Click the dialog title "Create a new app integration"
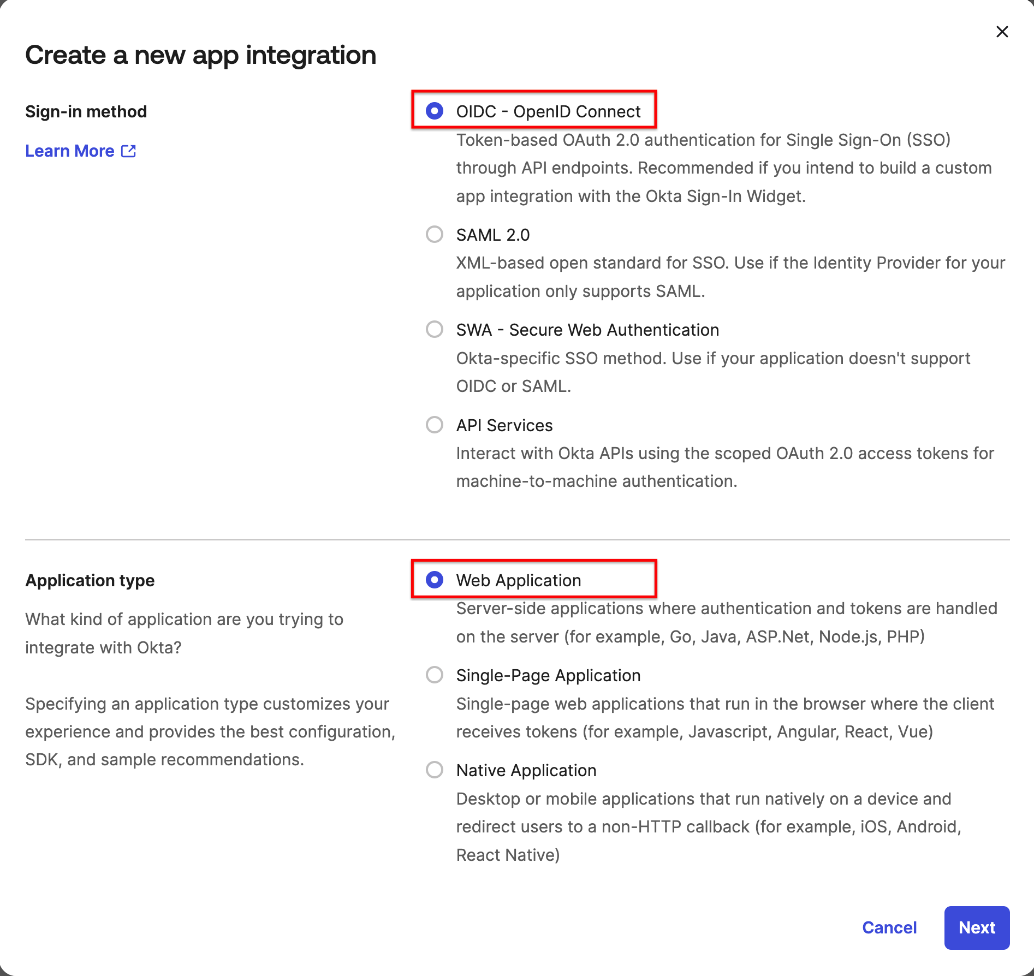1034x976 pixels. point(201,55)
